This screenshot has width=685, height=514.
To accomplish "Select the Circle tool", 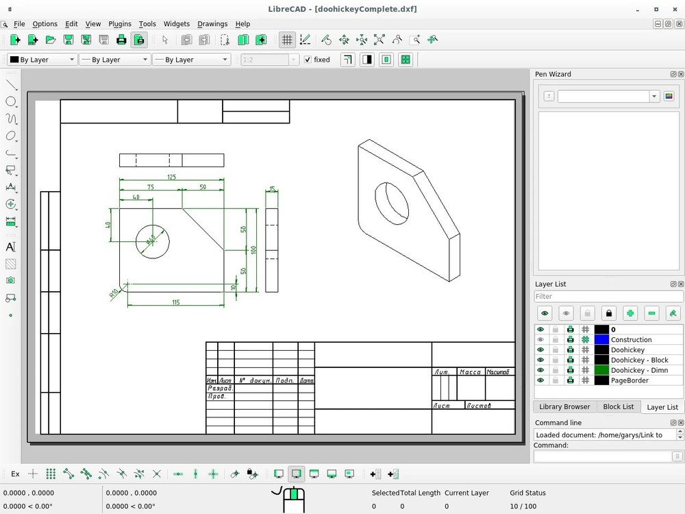I will [x=11, y=101].
